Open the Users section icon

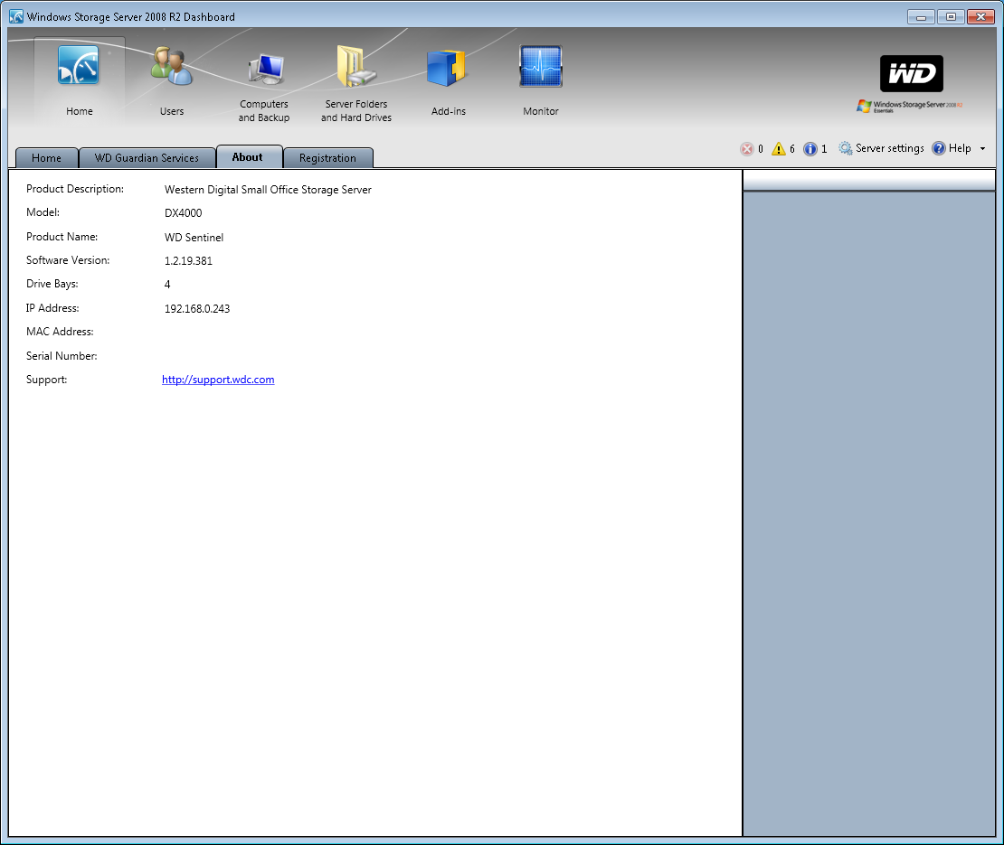(x=171, y=68)
